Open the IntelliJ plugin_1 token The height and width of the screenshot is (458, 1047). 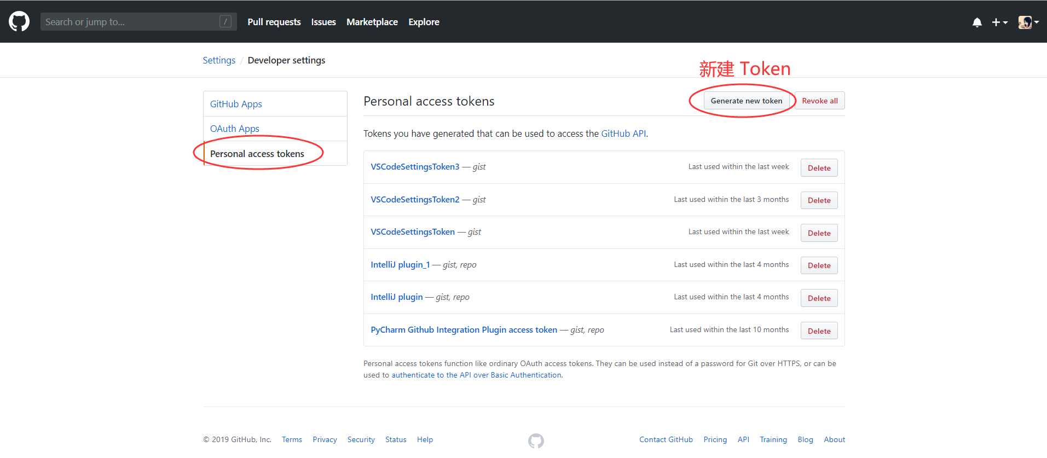pyautogui.click(x=400, y=265)
